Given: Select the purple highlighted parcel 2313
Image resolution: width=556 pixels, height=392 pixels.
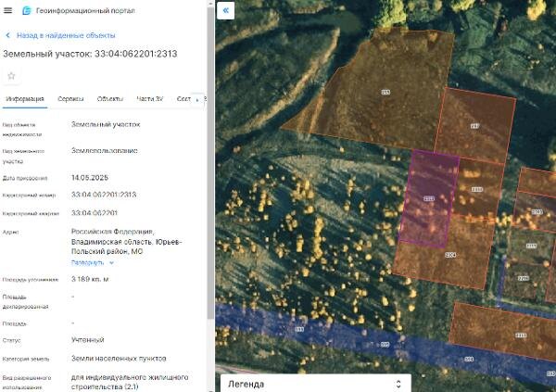Looking at the screenshot, I should tap(429, 198).
